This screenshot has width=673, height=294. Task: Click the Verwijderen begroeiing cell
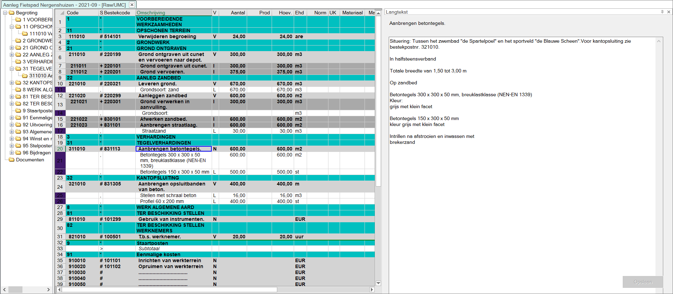174,36
